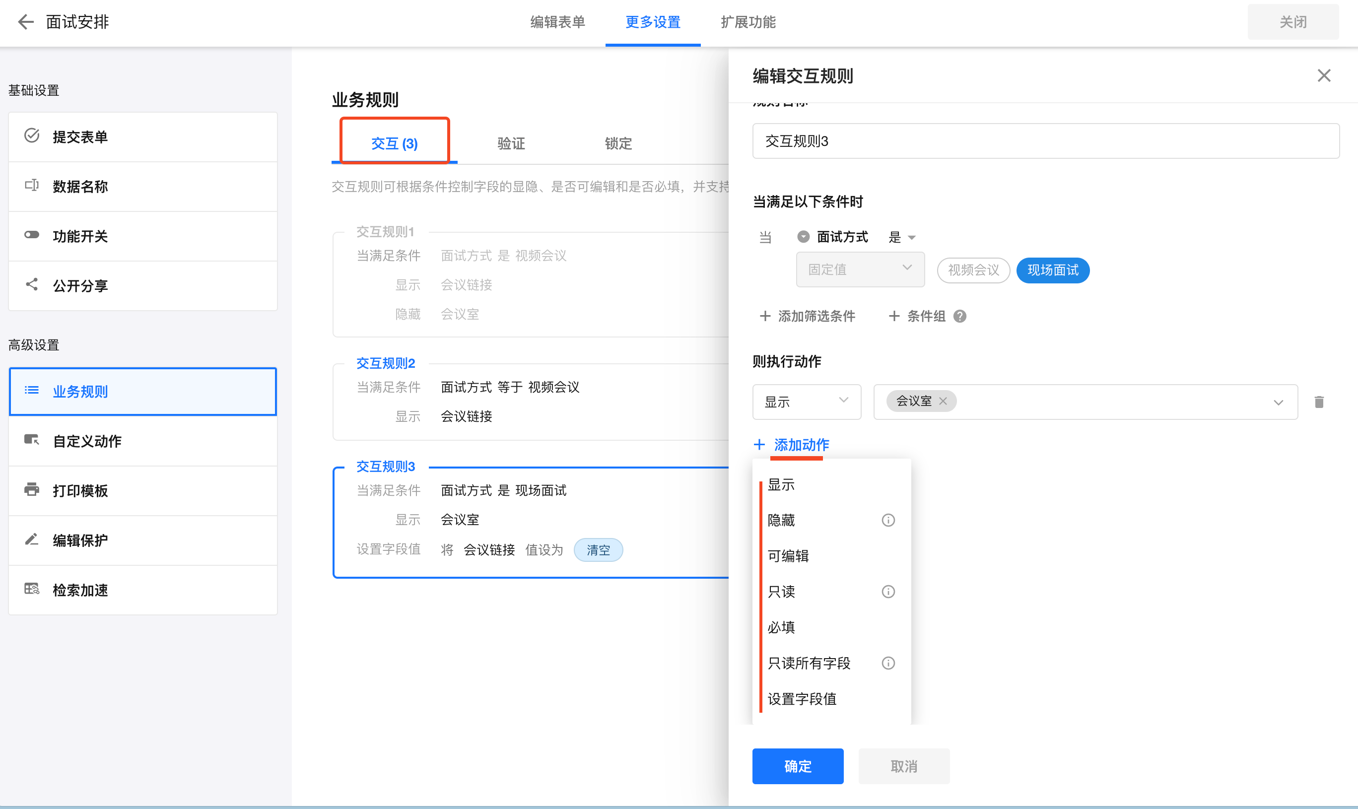Deselect the 现场面试 option pill
Viewport: 1358px width, 809px height.
pos(1052,270)
